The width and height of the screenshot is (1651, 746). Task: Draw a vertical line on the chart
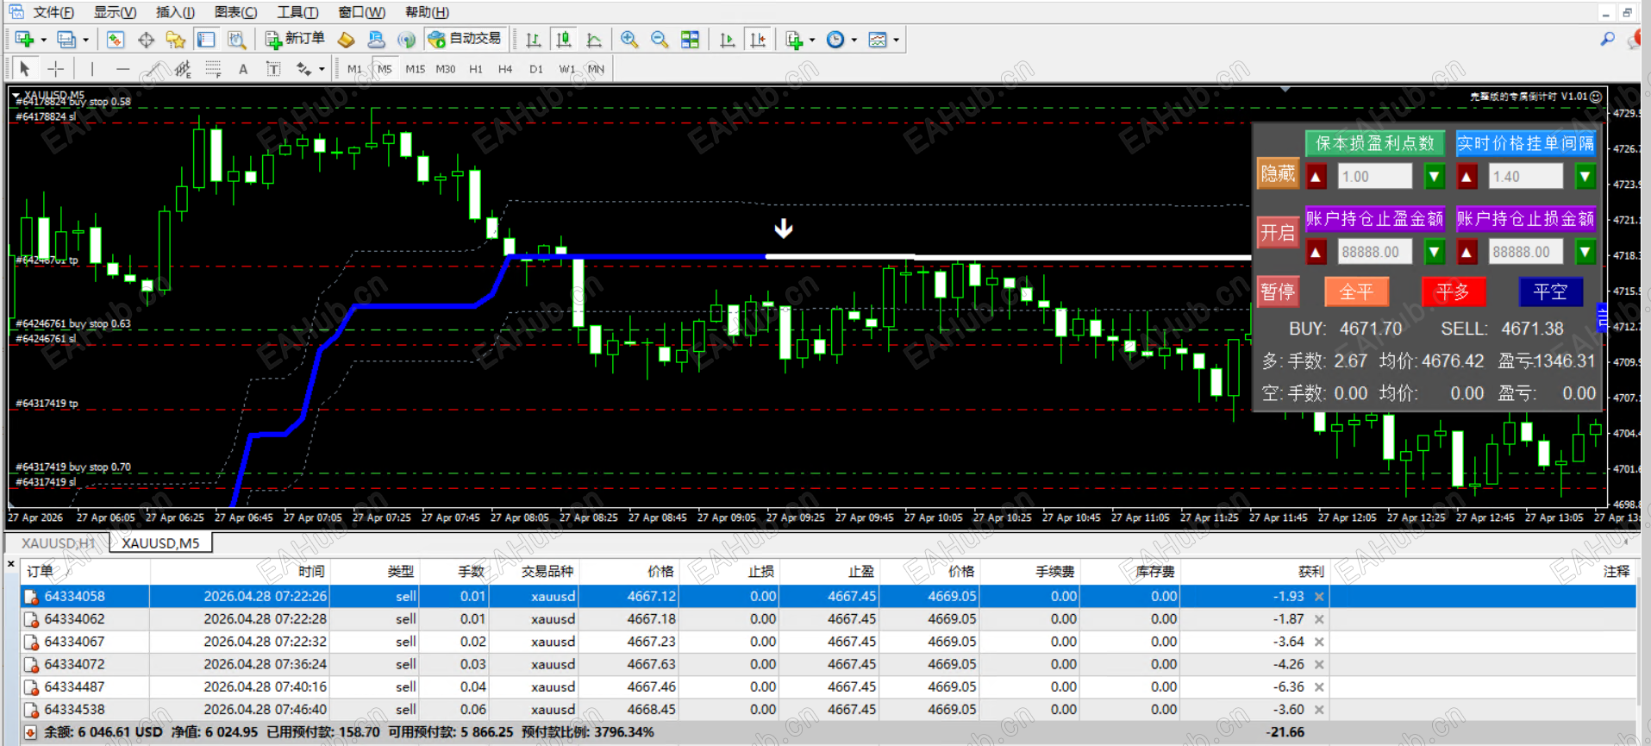click(92, 69)
